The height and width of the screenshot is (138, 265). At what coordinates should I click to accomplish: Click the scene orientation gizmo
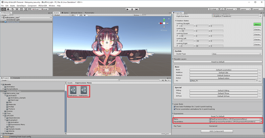click(164, 23)
